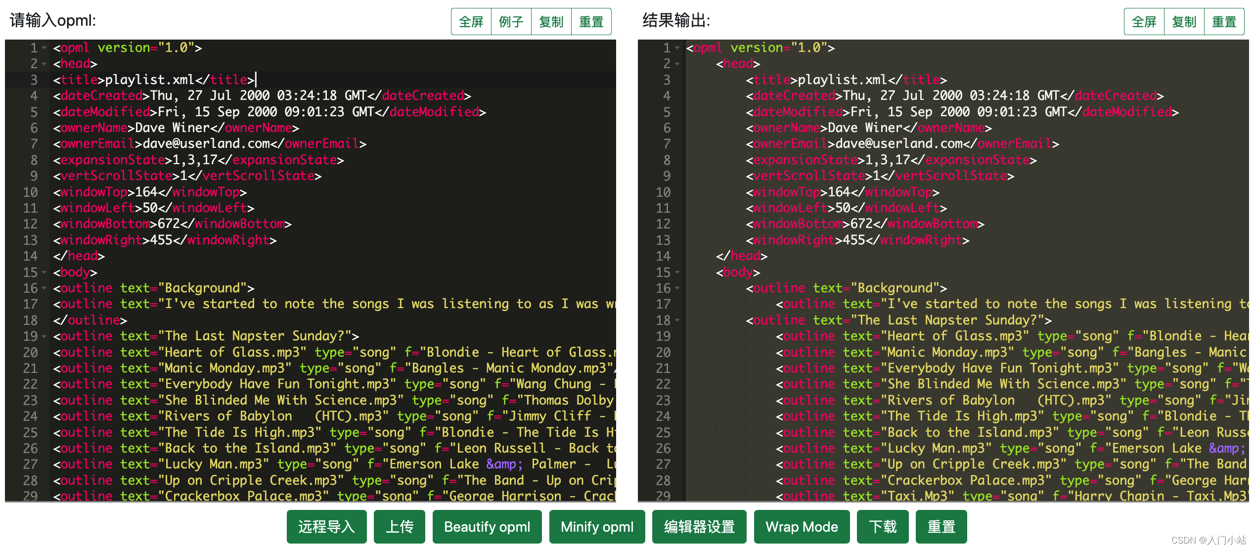The image size is (1254, 550).
Task: Load sample with the 例子 button
Action: [511, 22]
